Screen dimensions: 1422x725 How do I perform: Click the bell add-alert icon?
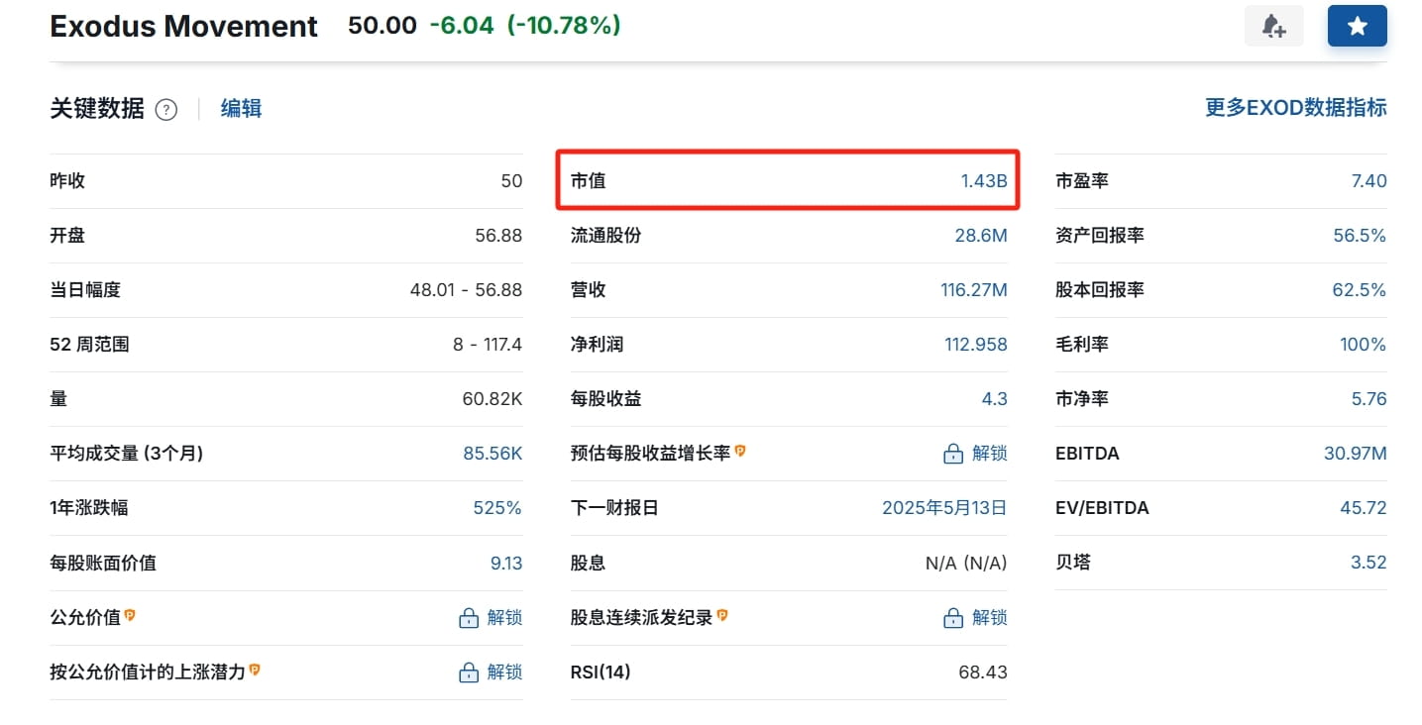[x=1273, y=27]
